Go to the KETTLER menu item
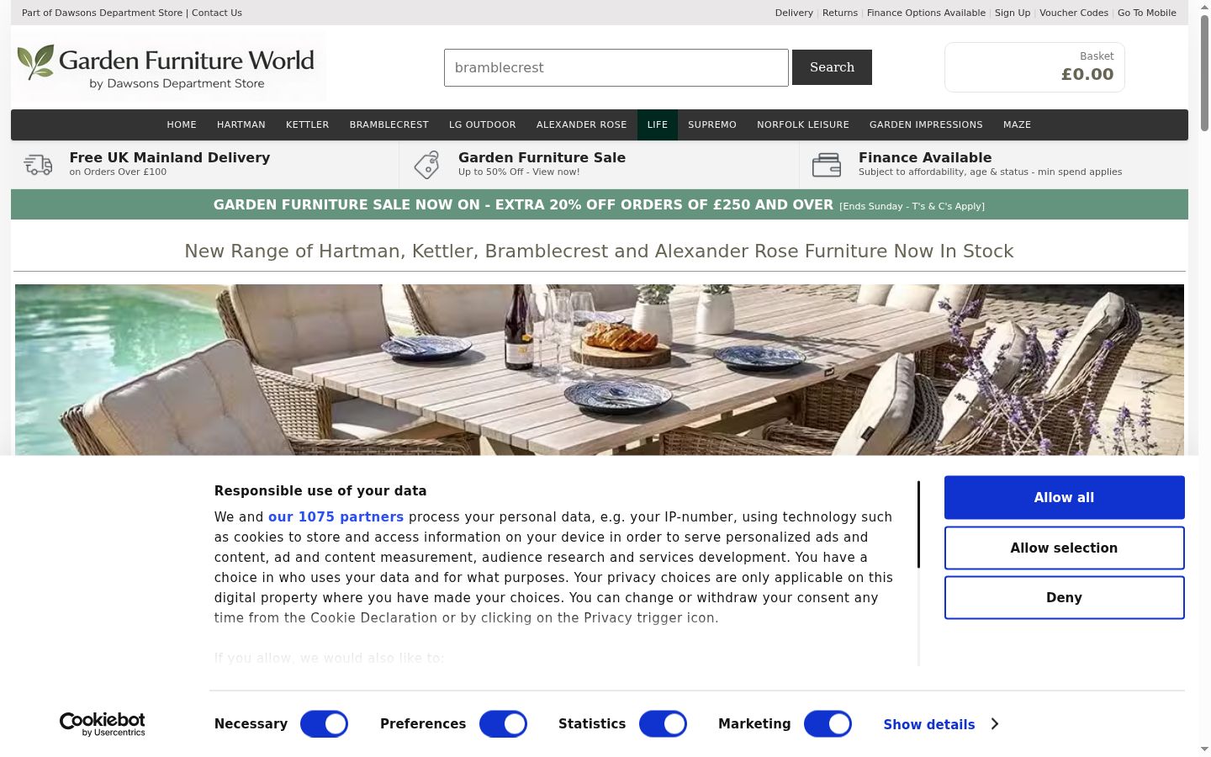 (308, 124)
